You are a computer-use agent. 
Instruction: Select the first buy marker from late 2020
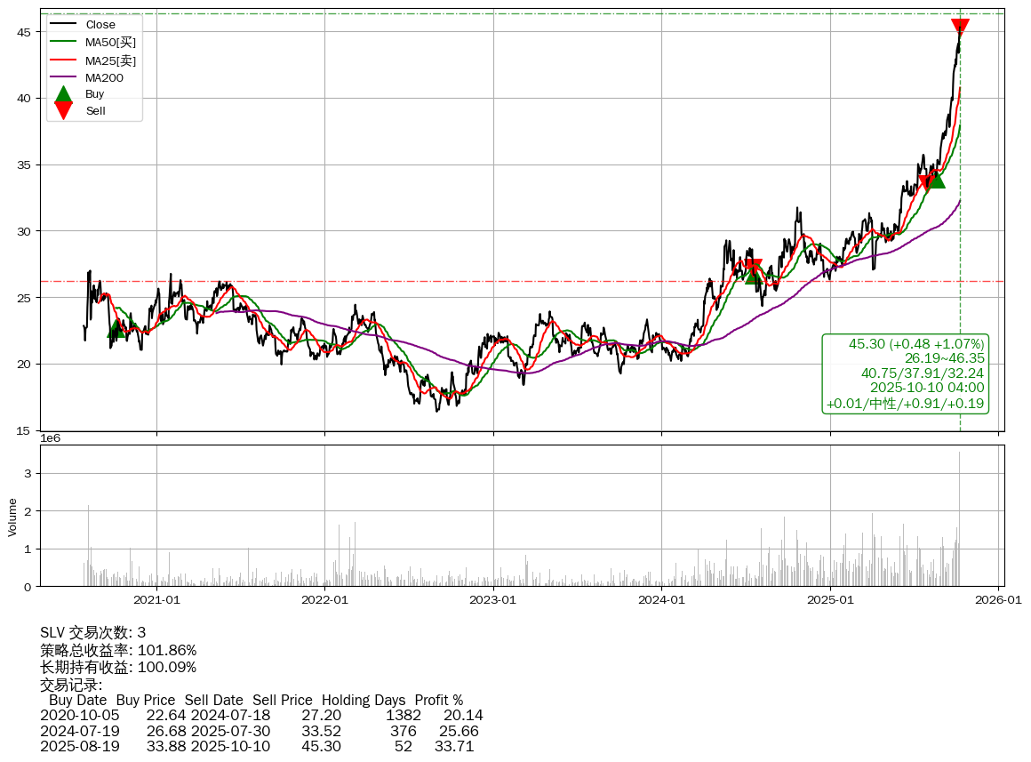click(x=116, y=327)
